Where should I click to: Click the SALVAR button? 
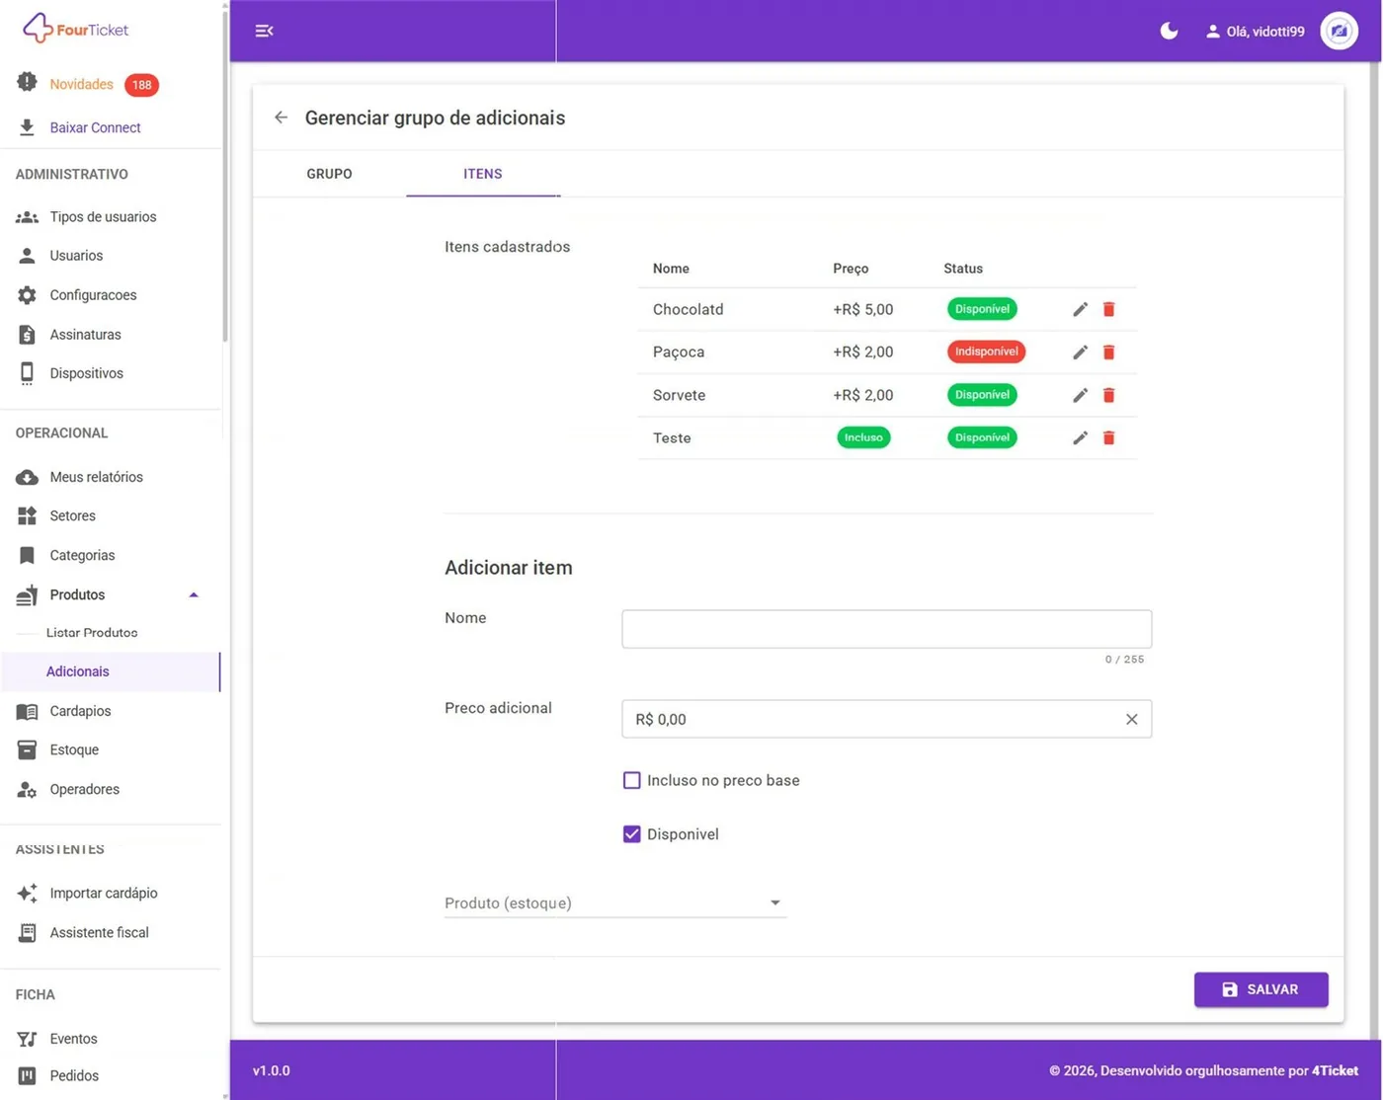pyautogui.click(x=1261, y=989)
